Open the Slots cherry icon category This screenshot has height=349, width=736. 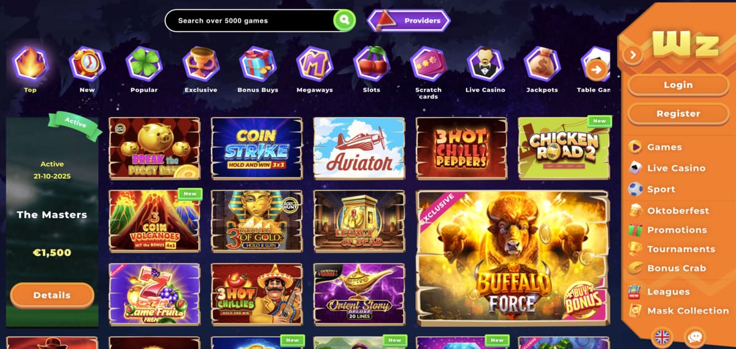372,64
